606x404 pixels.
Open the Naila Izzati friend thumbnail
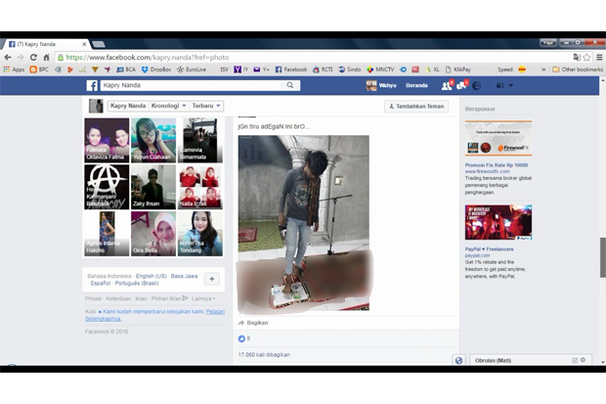coord(200,187)
